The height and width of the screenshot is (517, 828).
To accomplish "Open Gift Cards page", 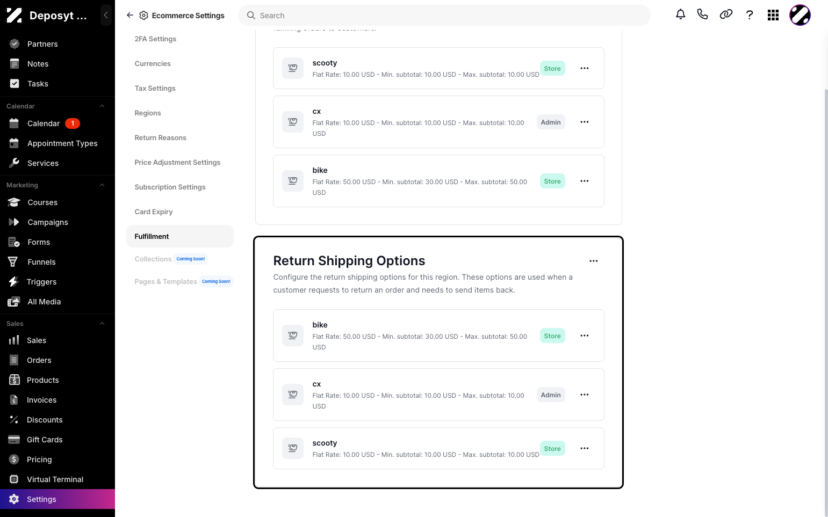I will click(57, 440).
